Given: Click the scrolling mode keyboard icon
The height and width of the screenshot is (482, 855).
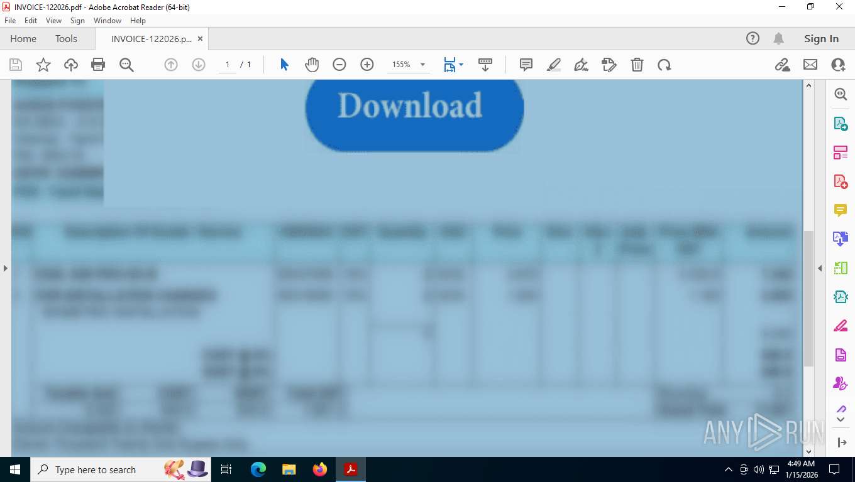Looking at the screenshot, I should pos(485,65).
